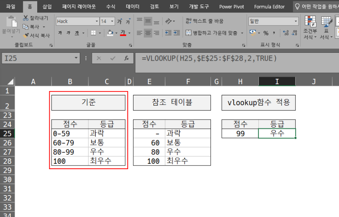
Task: Open the underline style dropdown arrow
Action: (x=83, y=33)
